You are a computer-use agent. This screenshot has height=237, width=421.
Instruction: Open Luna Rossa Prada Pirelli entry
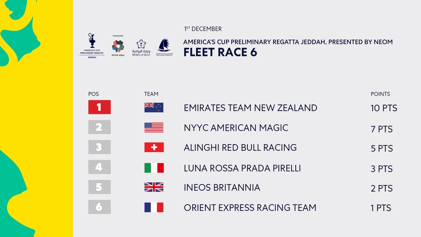(242, 168)
